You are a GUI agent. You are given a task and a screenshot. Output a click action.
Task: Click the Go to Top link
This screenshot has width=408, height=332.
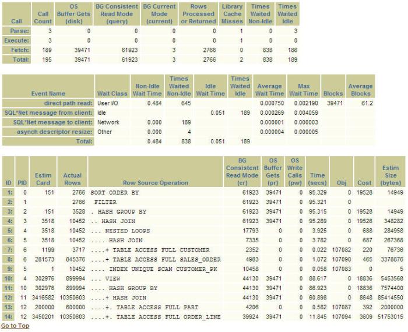point(15,326)
